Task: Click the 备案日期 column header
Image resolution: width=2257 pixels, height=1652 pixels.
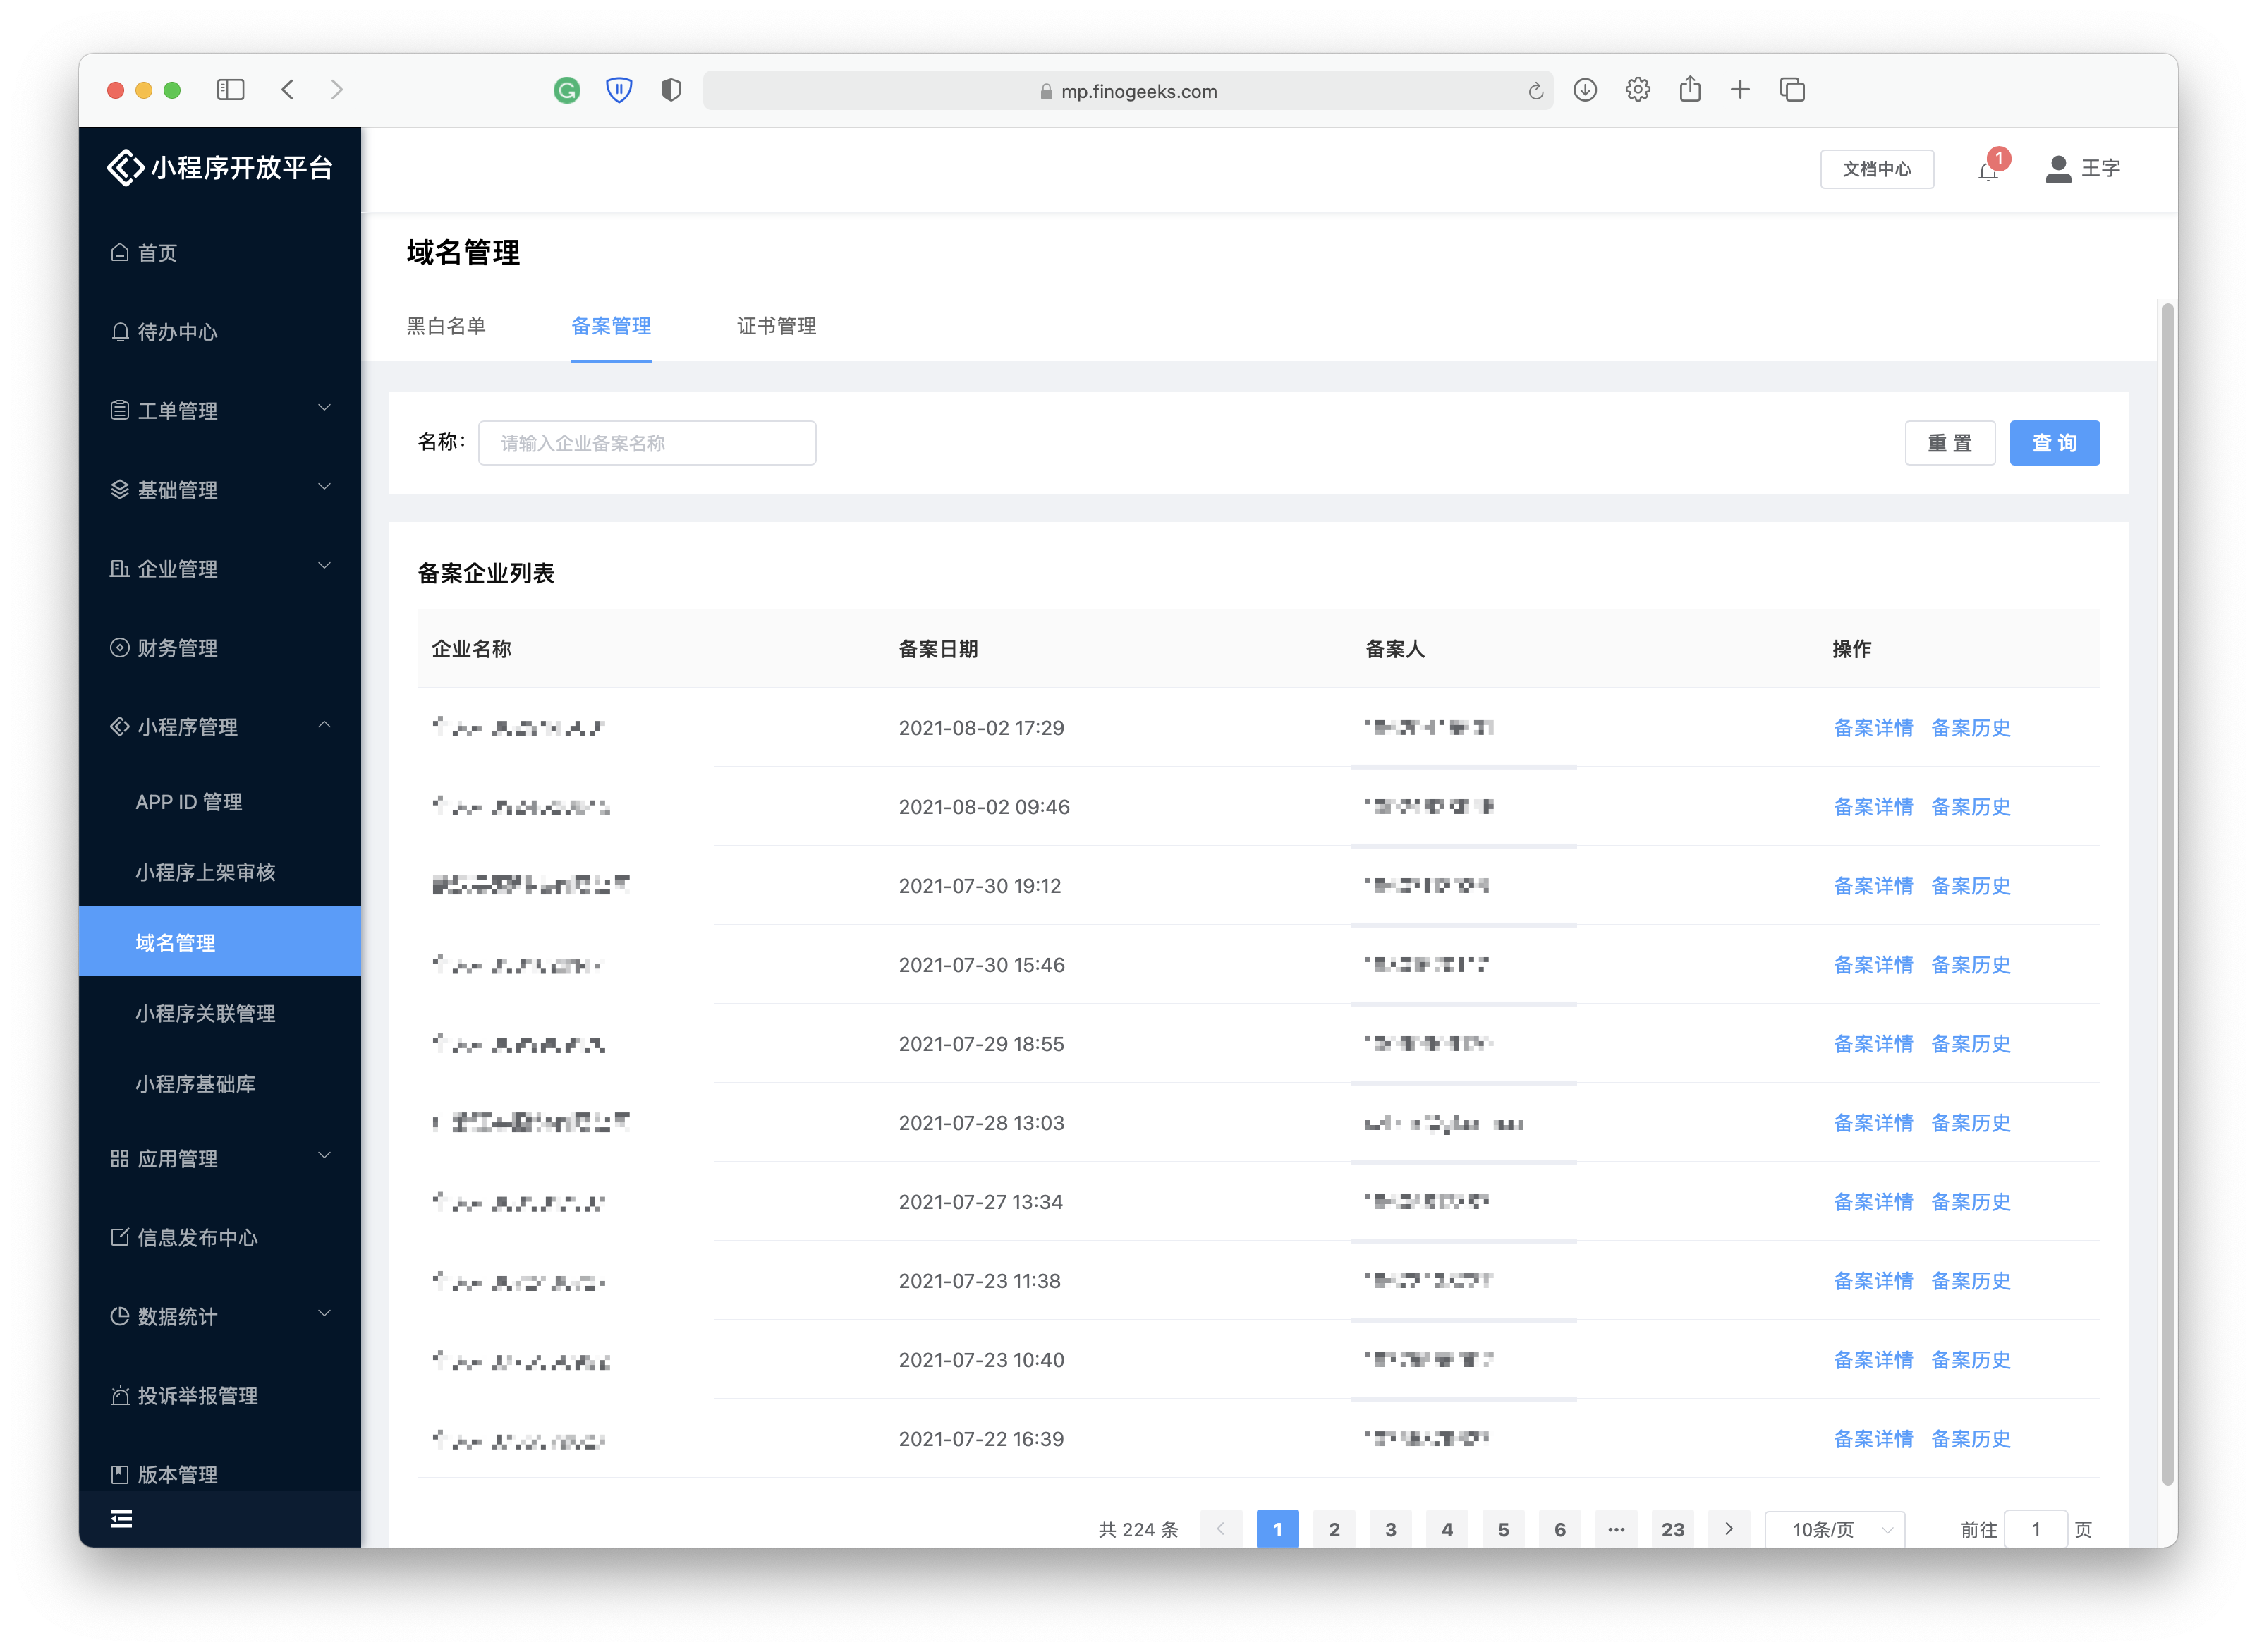Action: [x=938, y=649]
